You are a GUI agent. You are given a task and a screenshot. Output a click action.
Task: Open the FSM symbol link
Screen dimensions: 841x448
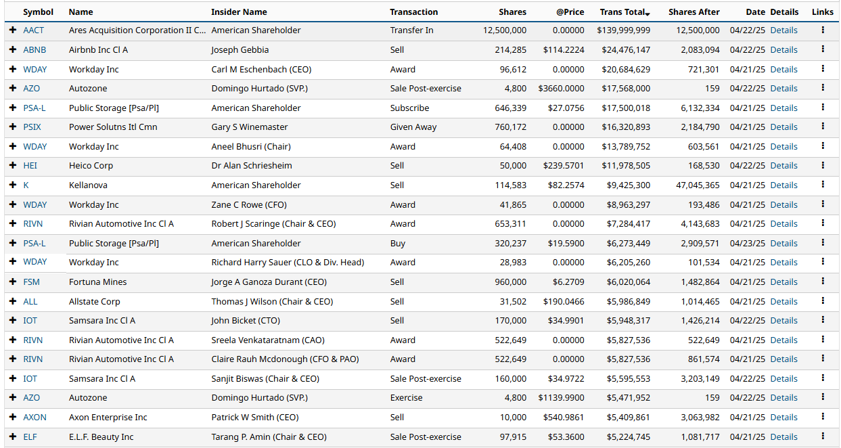31,282
